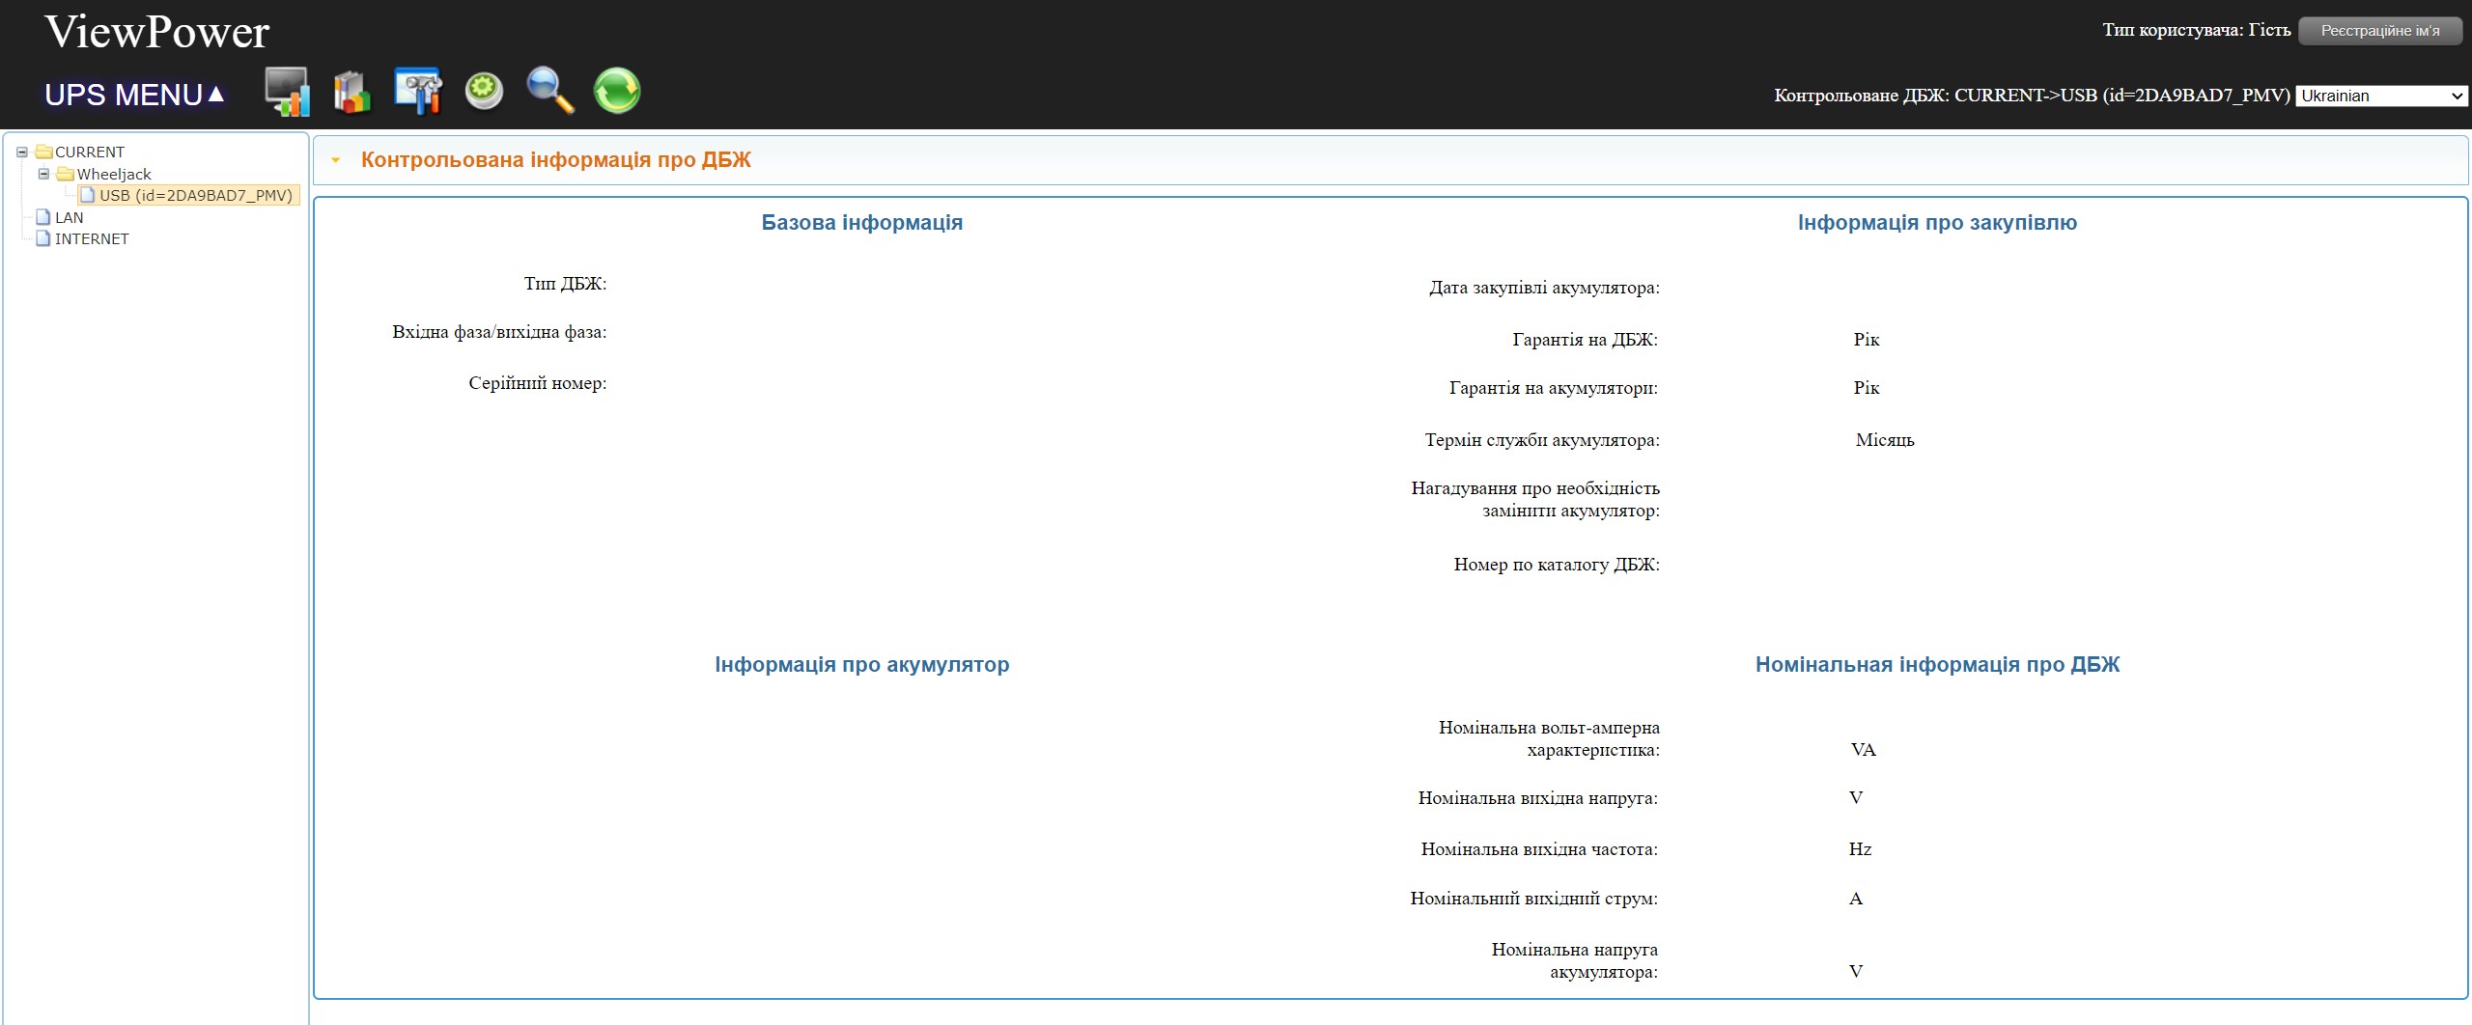Click the Контрольована інформація про ДБЖ header title
This screenshot has height=1025, width=2472.
(555, 160)
